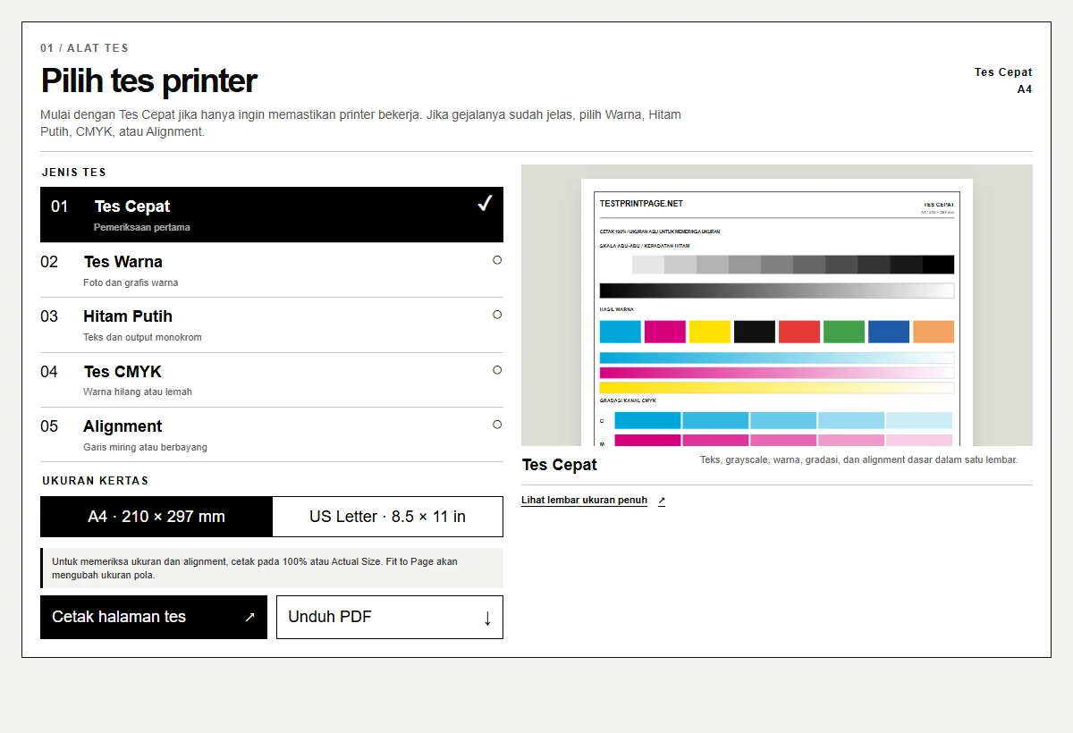The image size is (1073, 733).
Task: Click the orange swatch in preview
Action: [x=934, y=332]
